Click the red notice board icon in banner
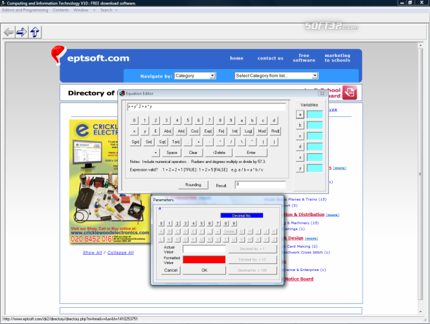Screen dimensions: 430x324 350,92
